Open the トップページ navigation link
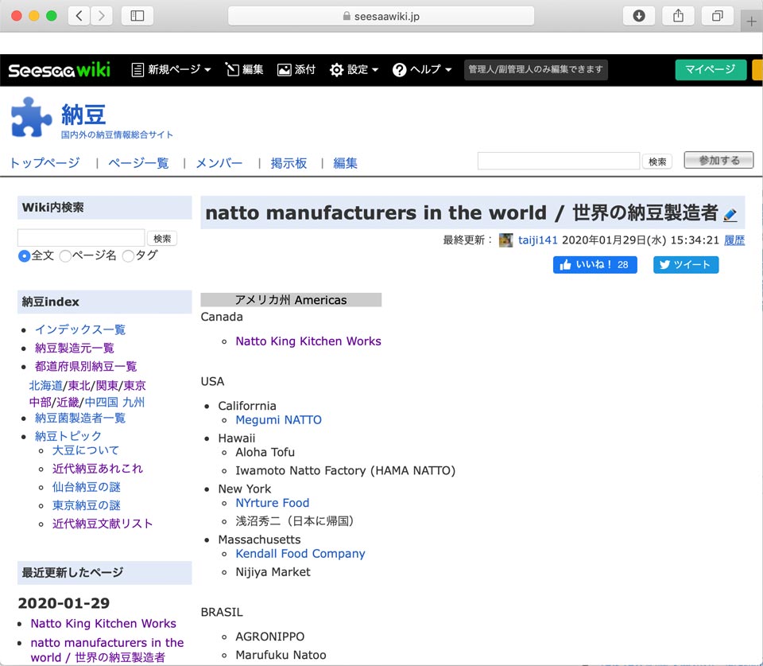 (45, 163)
